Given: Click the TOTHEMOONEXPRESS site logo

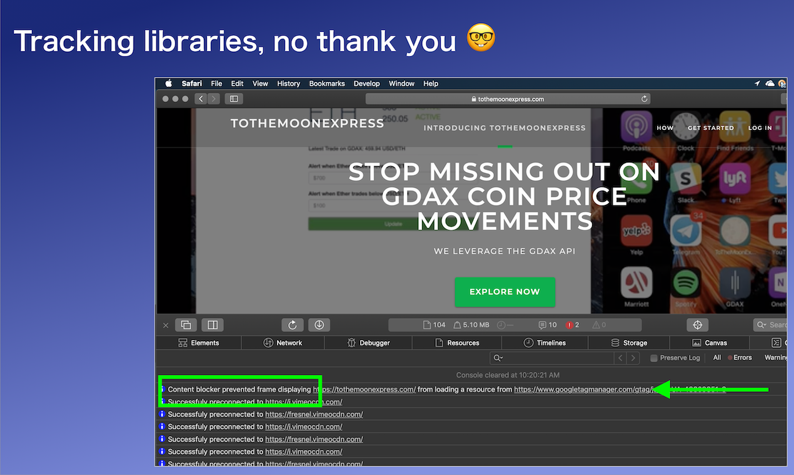Looking at the screenshot, I should coord(307,123).
